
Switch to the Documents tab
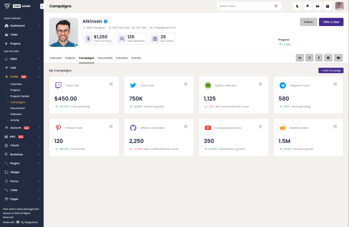[x=105, y=58]
